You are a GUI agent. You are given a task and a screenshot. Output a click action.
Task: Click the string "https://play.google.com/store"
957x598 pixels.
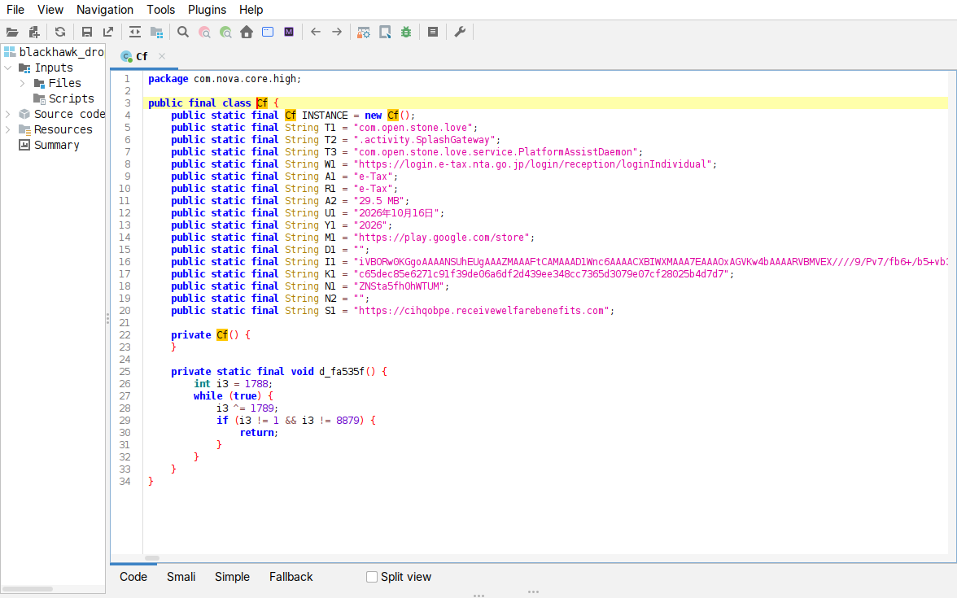pyautogui.click(x=441, y=238)
